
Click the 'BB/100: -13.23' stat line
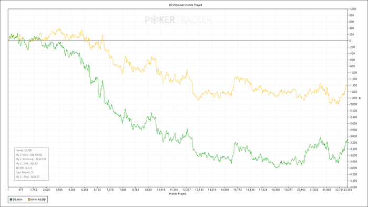[x=24, y=168]
